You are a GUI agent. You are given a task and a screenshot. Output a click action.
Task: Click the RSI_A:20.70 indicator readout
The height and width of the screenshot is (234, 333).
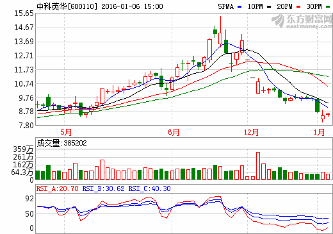click(x=58, y=188)
